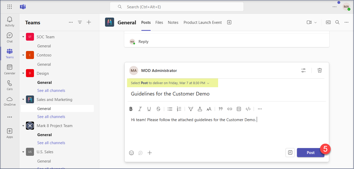The height and width of the screenshot is (169, 354).
Task: Open the Product Launch Event tab
Action: pos(203,23)
